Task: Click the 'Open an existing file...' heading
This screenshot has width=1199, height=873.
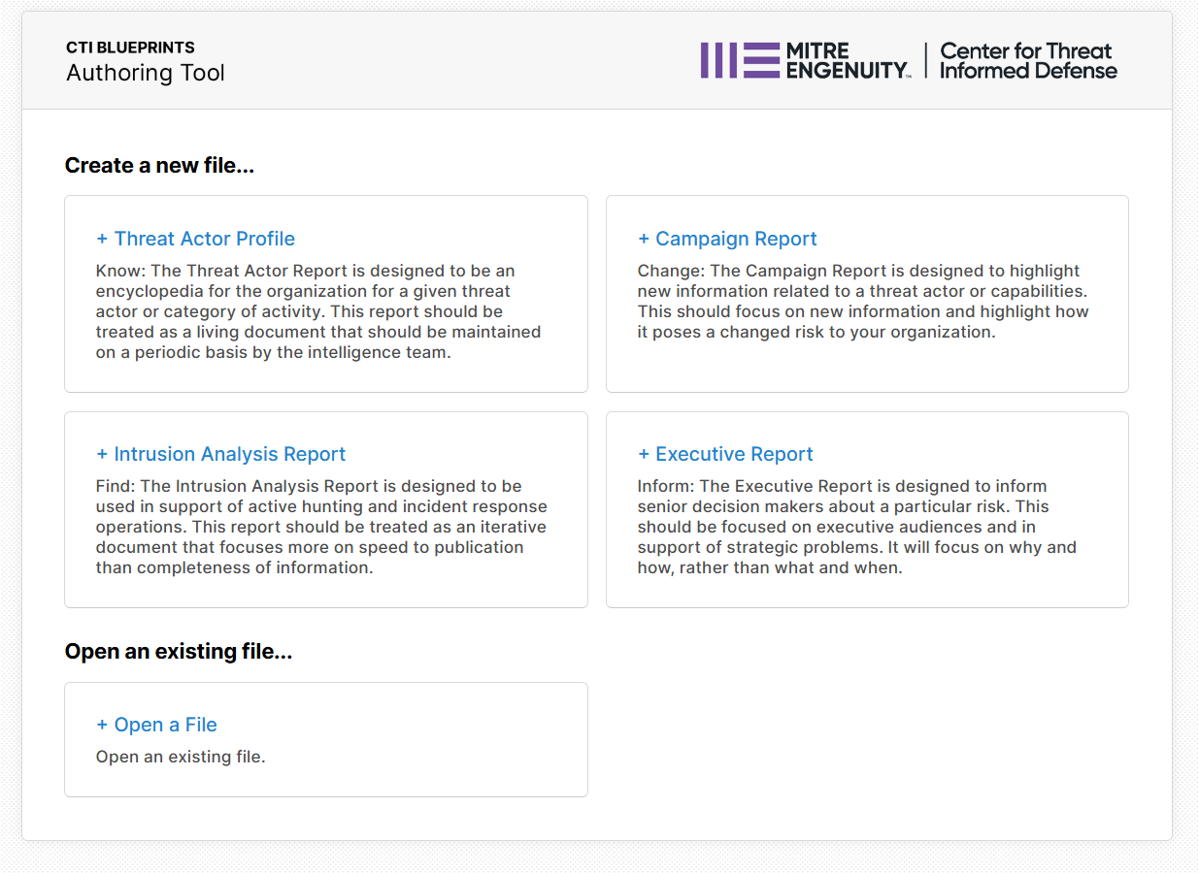Action: [178, 651]
